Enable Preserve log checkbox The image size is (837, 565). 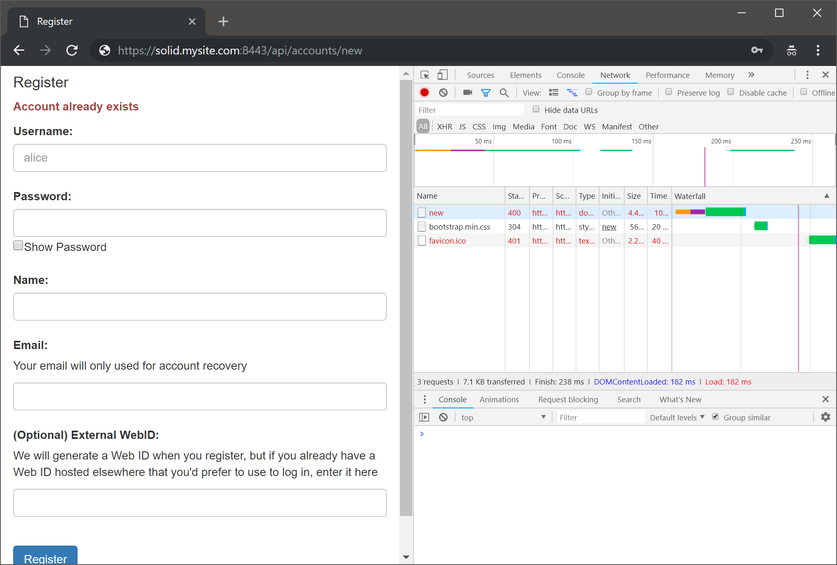[669, 92]
